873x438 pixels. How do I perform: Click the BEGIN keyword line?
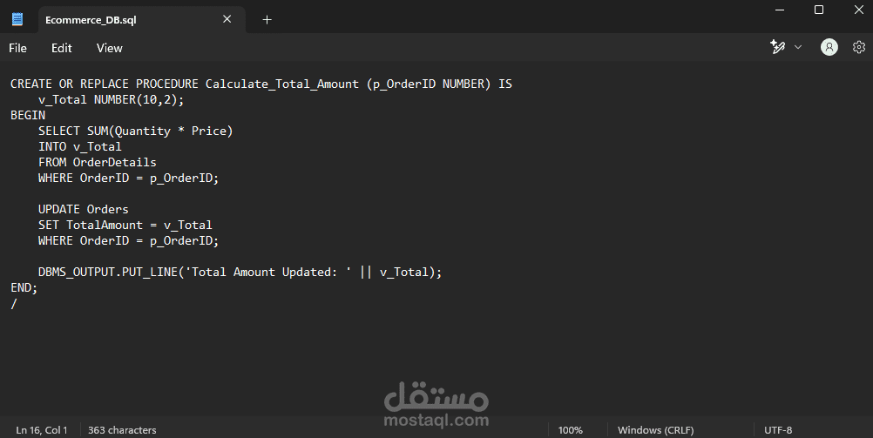pyautogui.click(x=28, y=115)
